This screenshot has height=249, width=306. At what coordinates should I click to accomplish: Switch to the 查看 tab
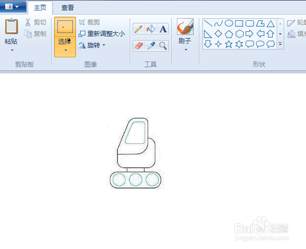coord(68,8)
